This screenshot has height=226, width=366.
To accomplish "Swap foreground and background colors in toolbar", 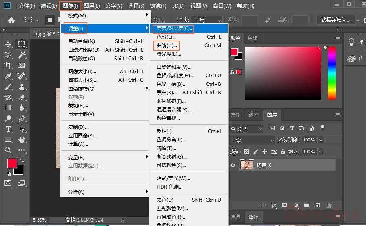I will (x=22, y=160).
